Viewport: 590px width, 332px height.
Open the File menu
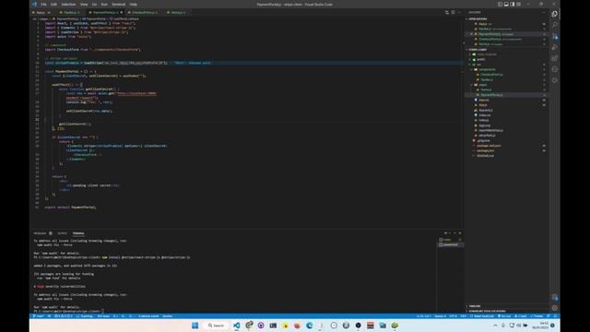(43, 4)
